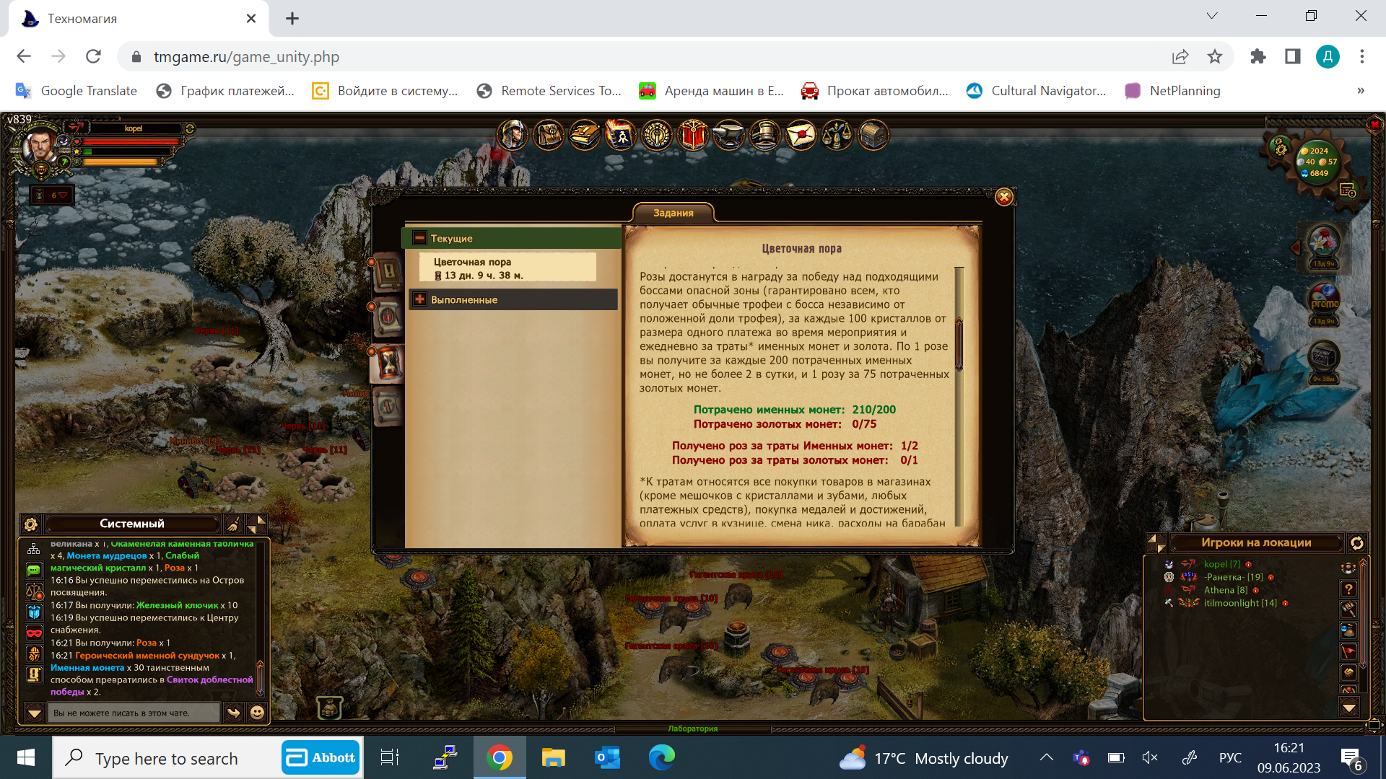Open chat settings gear icon

click(x=30, y=524)
